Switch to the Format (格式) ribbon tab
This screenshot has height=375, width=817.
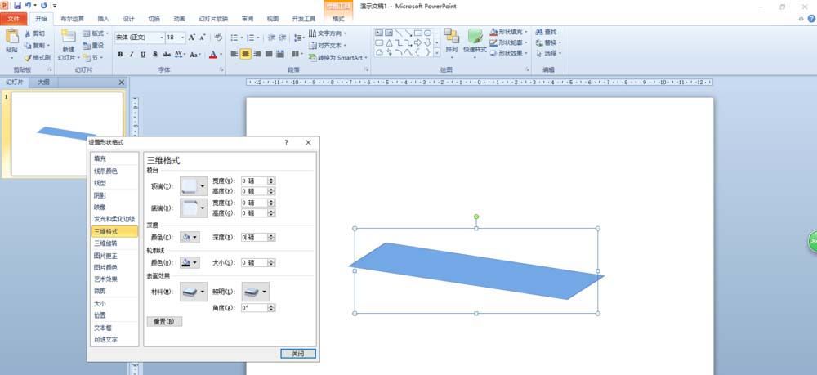(x=338, y=19)
